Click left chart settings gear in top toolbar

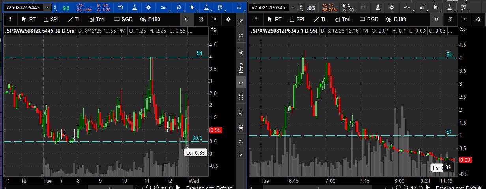148,7
